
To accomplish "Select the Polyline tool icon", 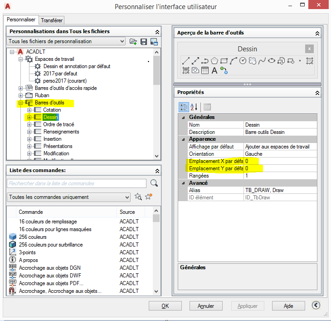I will pos(205,61).
